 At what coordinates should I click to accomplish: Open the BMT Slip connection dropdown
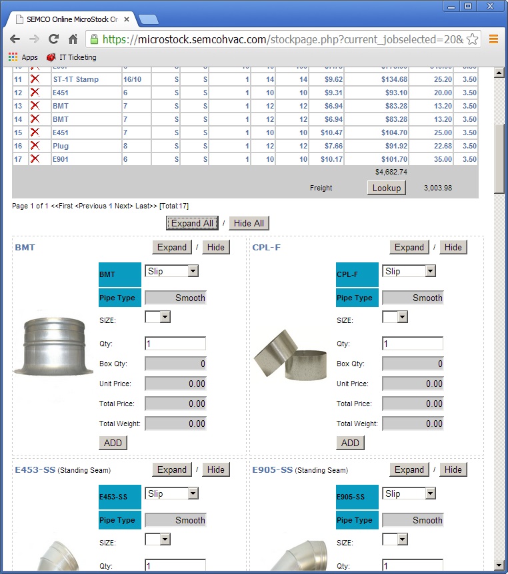coord(171,271)
